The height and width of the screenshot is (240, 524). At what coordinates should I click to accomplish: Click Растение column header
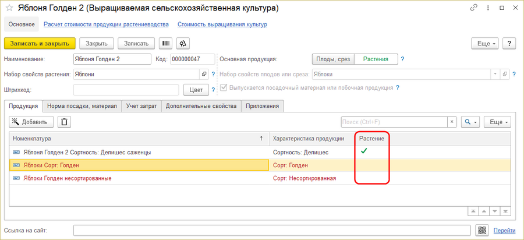(372, 139)
